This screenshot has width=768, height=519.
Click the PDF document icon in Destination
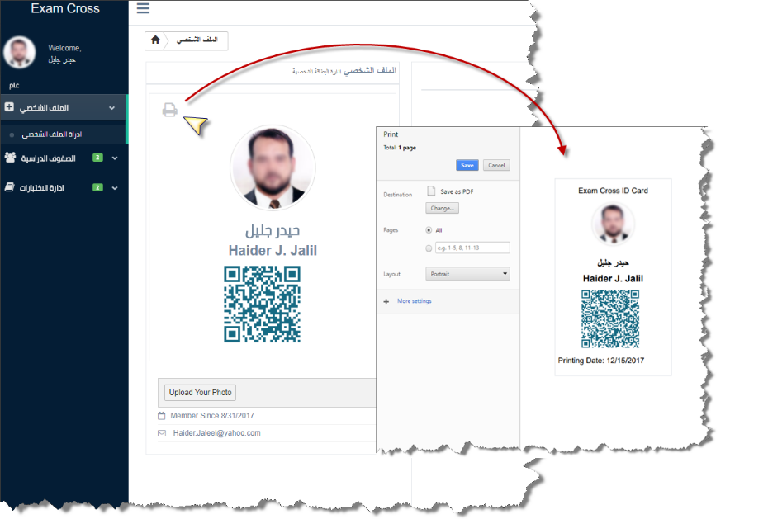click(431, 191)
